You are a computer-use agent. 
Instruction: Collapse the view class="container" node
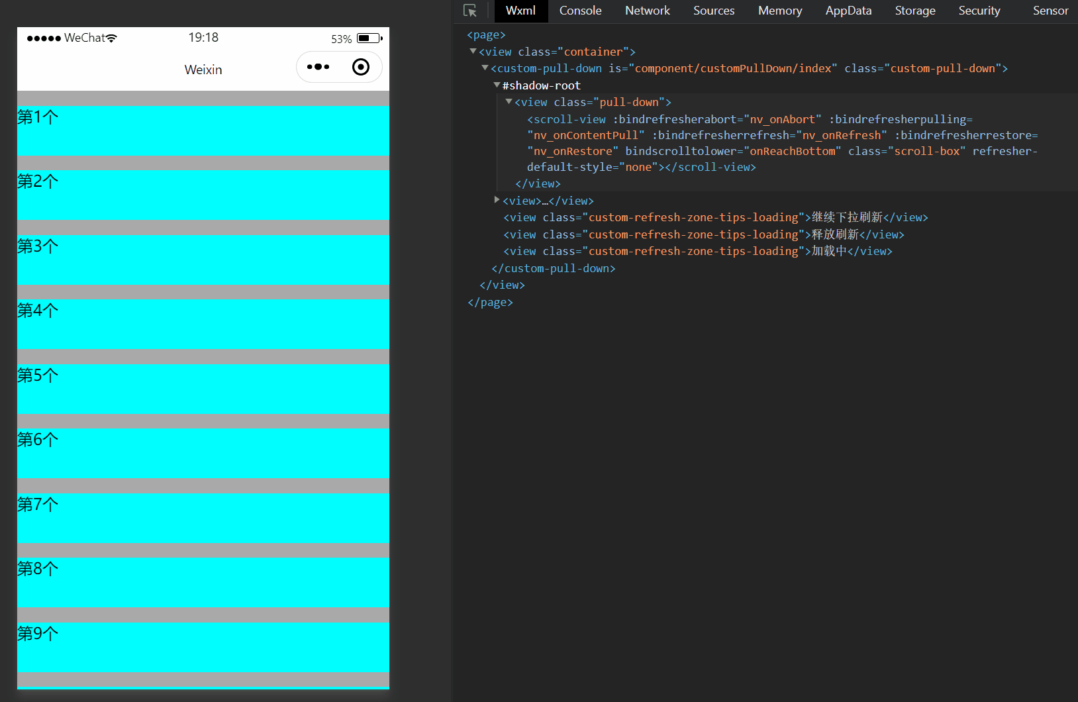pos(473,51)
